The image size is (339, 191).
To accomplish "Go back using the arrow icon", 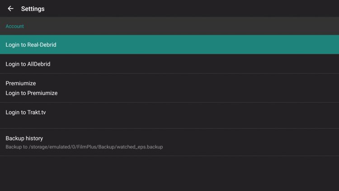I will pyautogui.click(x=10, y=9).
